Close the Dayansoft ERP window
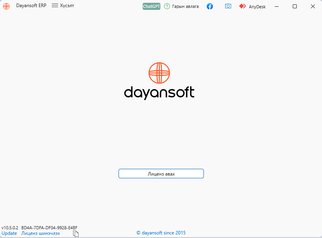The width and height of the screenshot is (322, 238). click(x=313, y=6)
